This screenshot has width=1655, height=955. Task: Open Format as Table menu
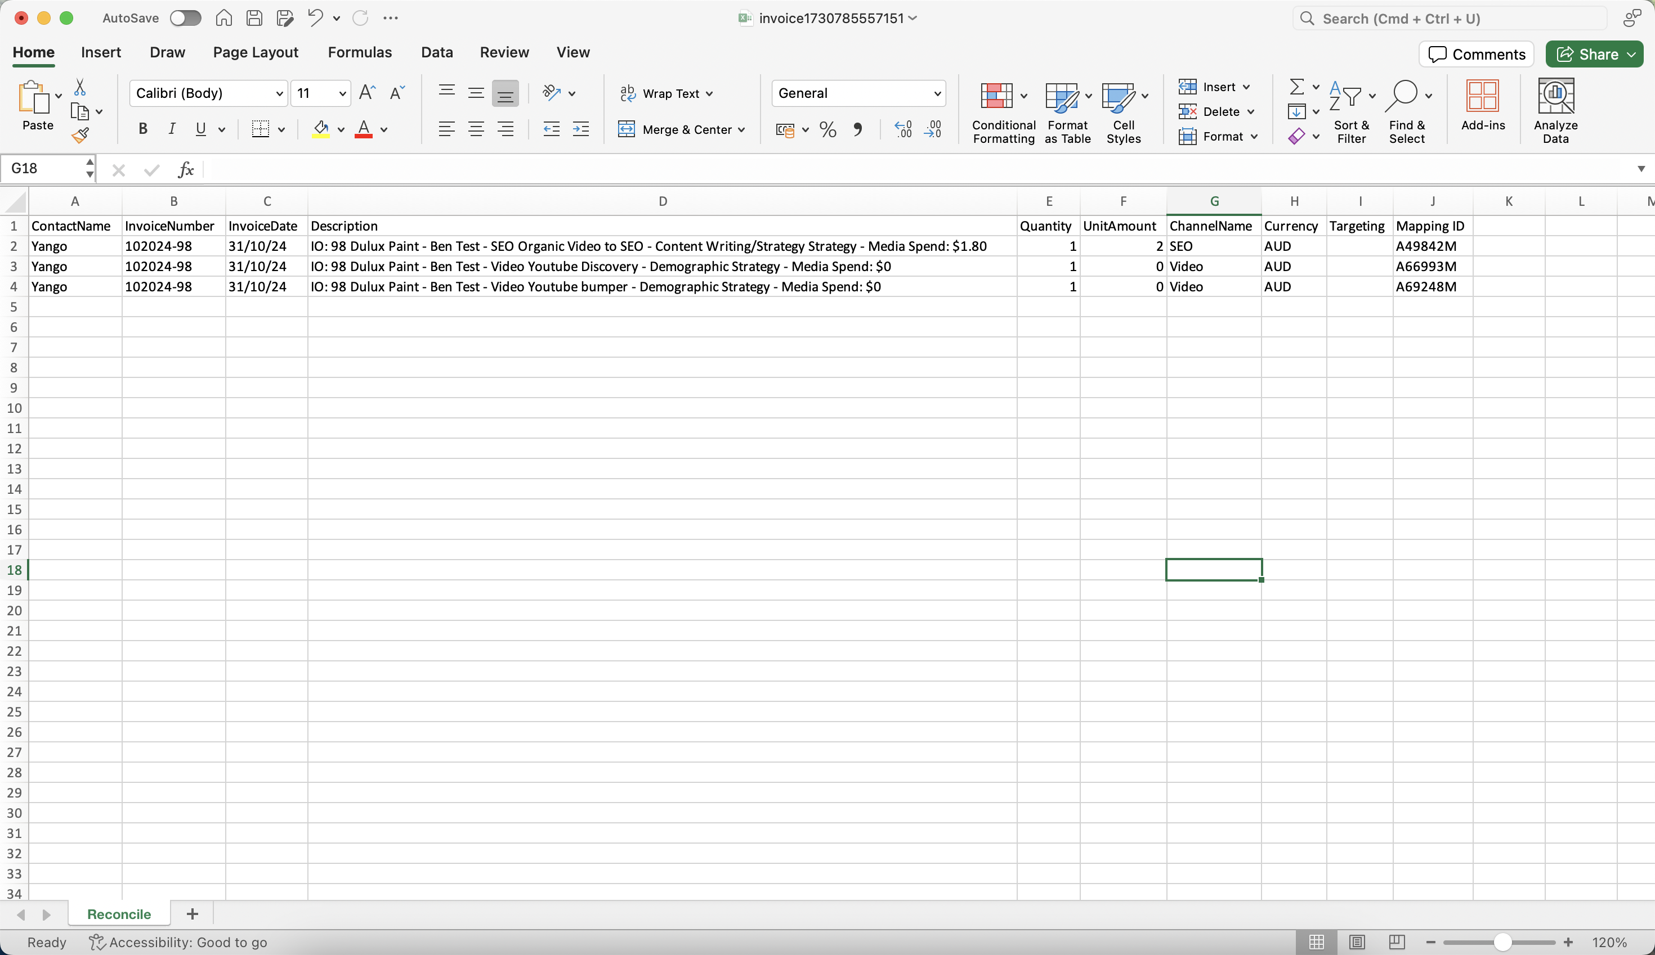1067,111
